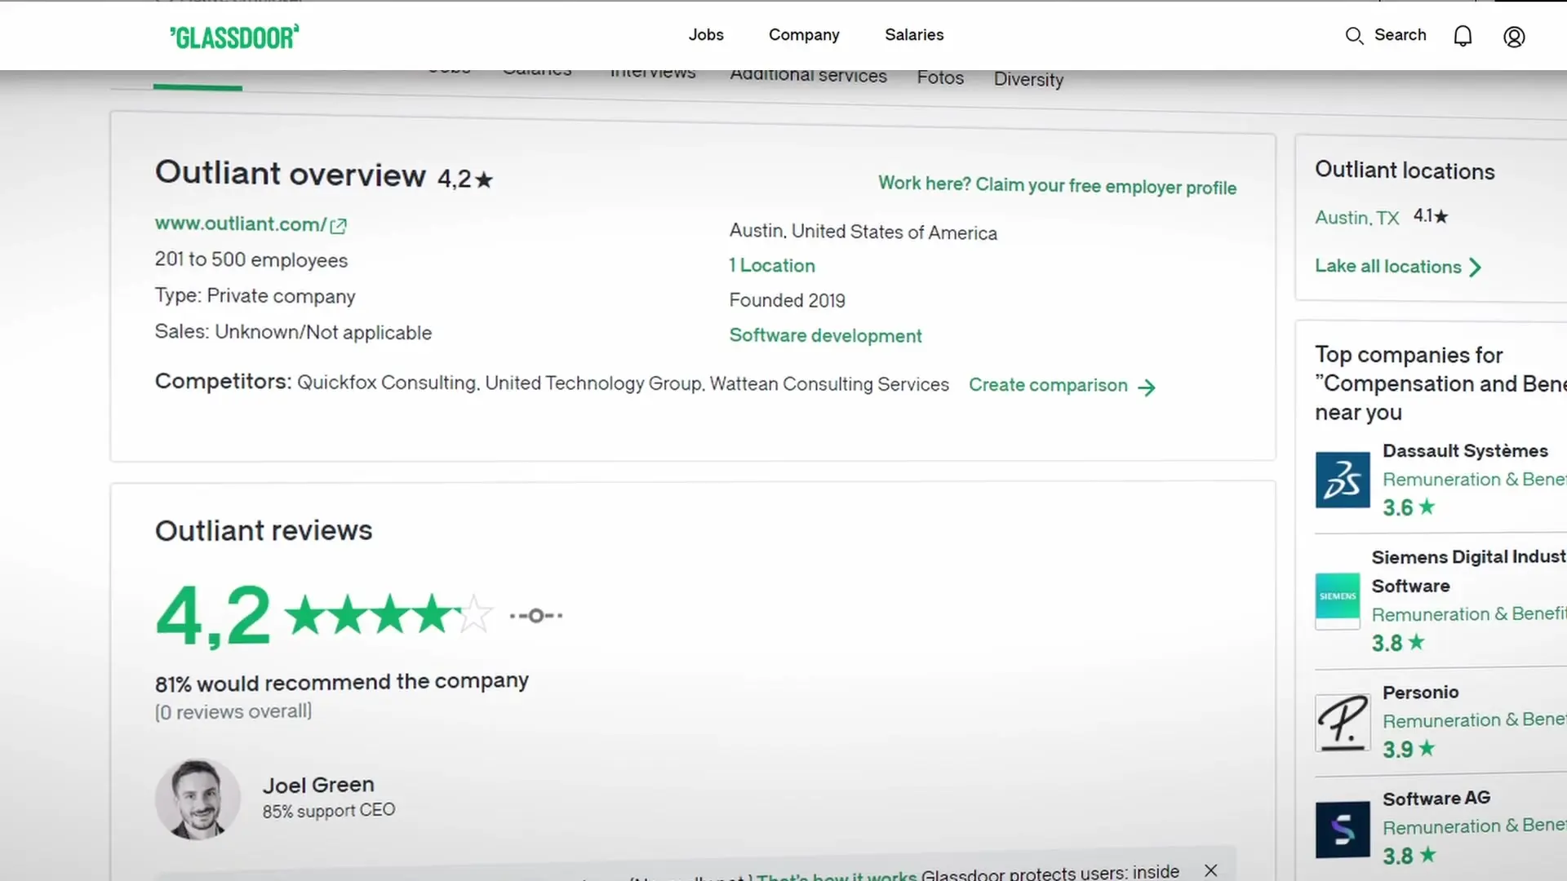
Task: Click Type: Private company text
Action: pyautogui.click(x=255, y=296)
